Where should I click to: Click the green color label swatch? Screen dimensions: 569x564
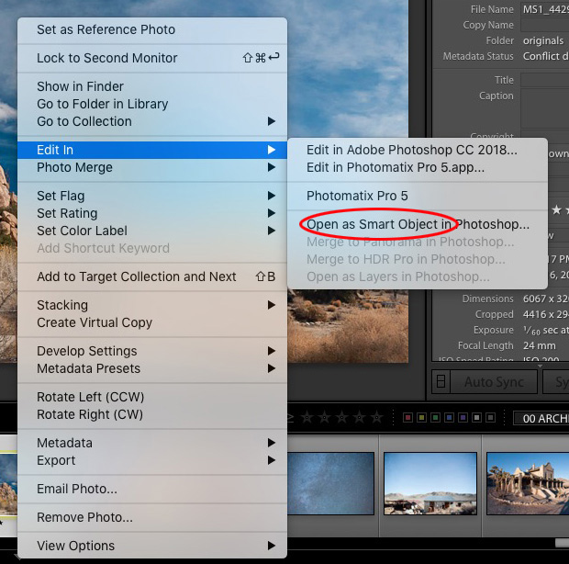435,418
